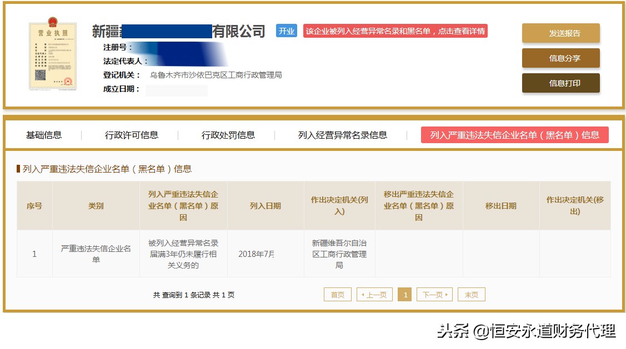Image resolution: width=626 pixels, height=349 pixels.
Task: Open the blacklist warning notice banner
Action: tap(396, 32)
